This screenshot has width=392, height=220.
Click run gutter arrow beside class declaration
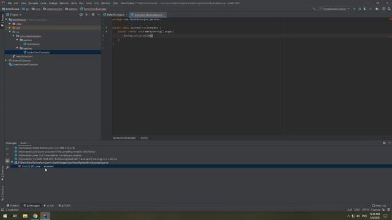pos(106,28)
